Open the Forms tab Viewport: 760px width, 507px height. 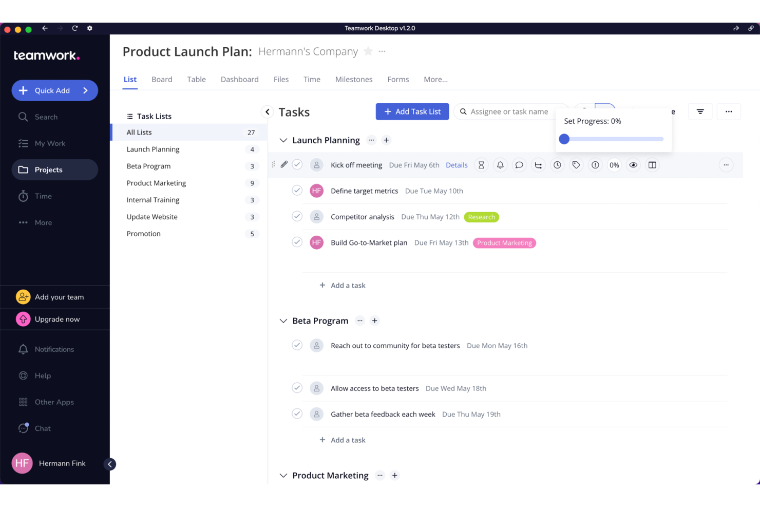point(398,80)
